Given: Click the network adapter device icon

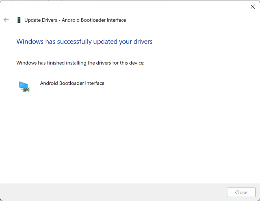Looking at the screenshot, I should click(x=24, y=87).
